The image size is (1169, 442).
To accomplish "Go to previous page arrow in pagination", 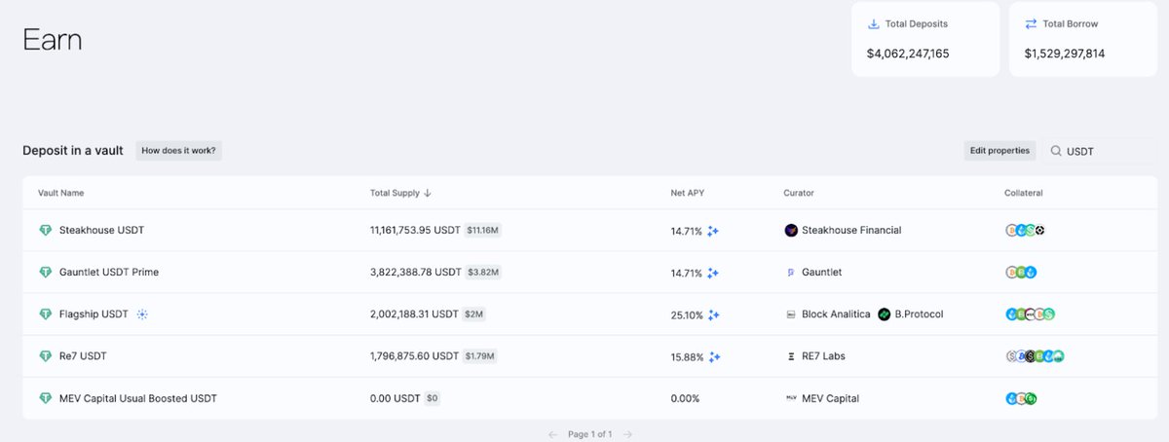I will pyautogui.click(x=552, y=434).
